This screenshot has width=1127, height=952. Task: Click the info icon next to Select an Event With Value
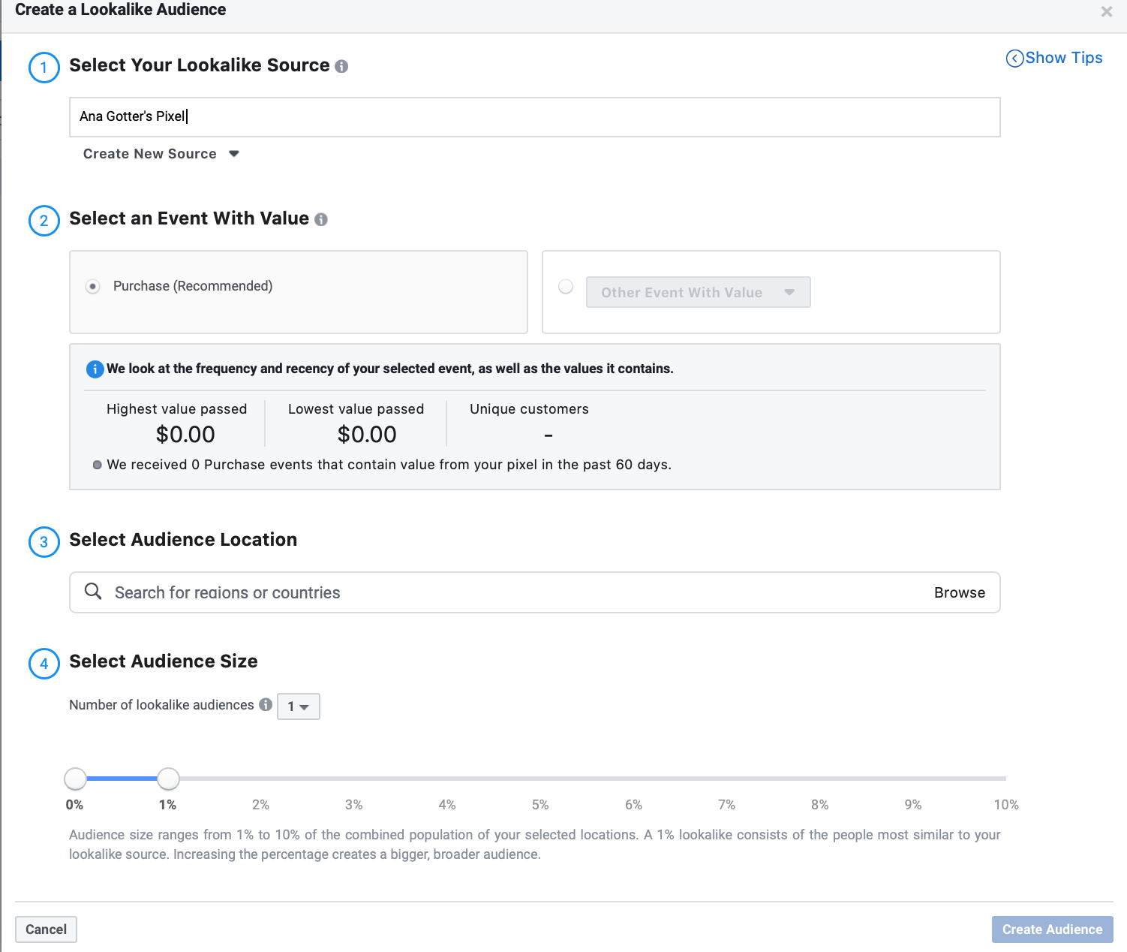point(321,219)
